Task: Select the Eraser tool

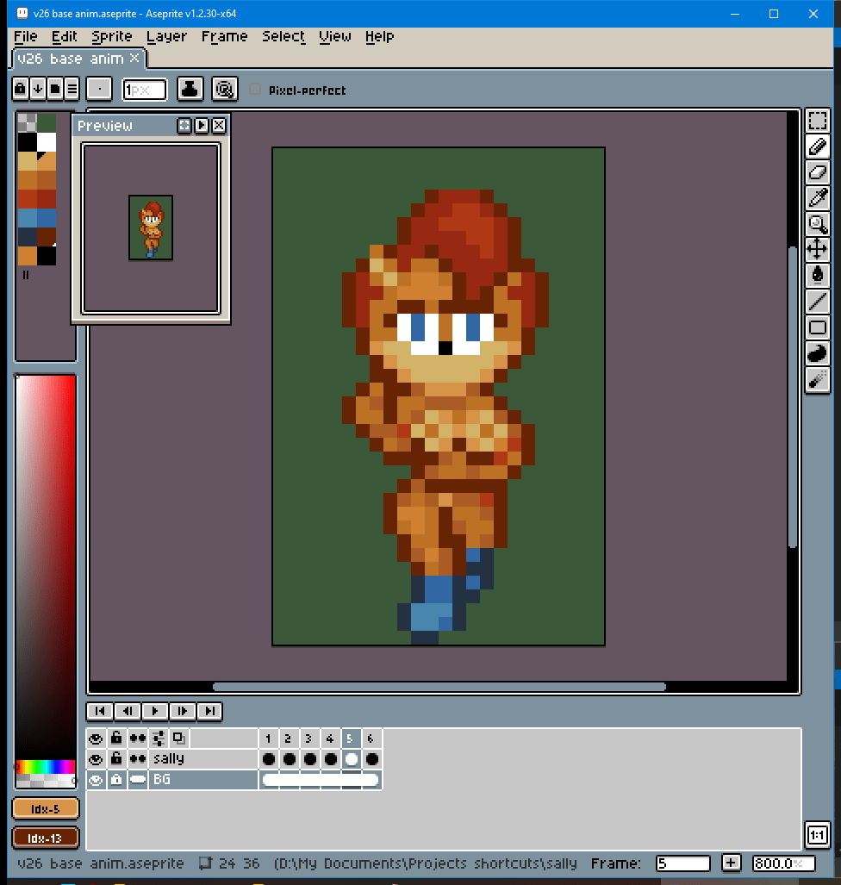Action: pos(817,173)
